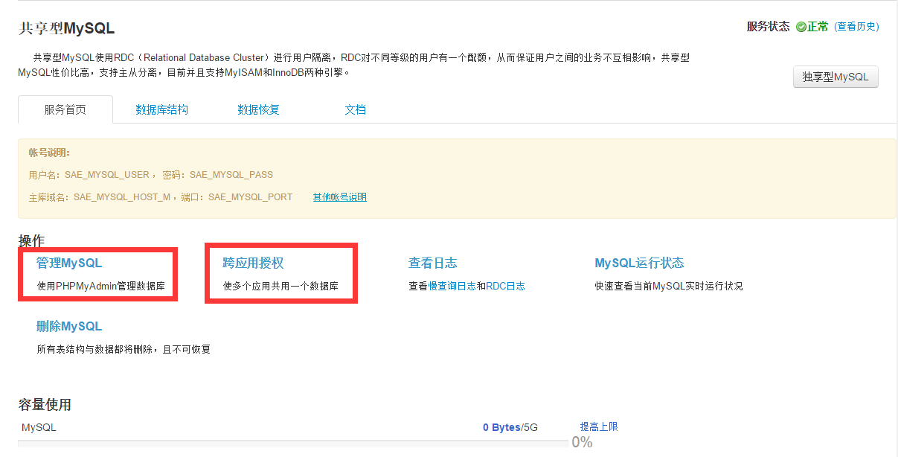Viewport: 898px width, 457px height.
Task: Open the 其他帐号说明 link
Action: [x=339, y=197]
